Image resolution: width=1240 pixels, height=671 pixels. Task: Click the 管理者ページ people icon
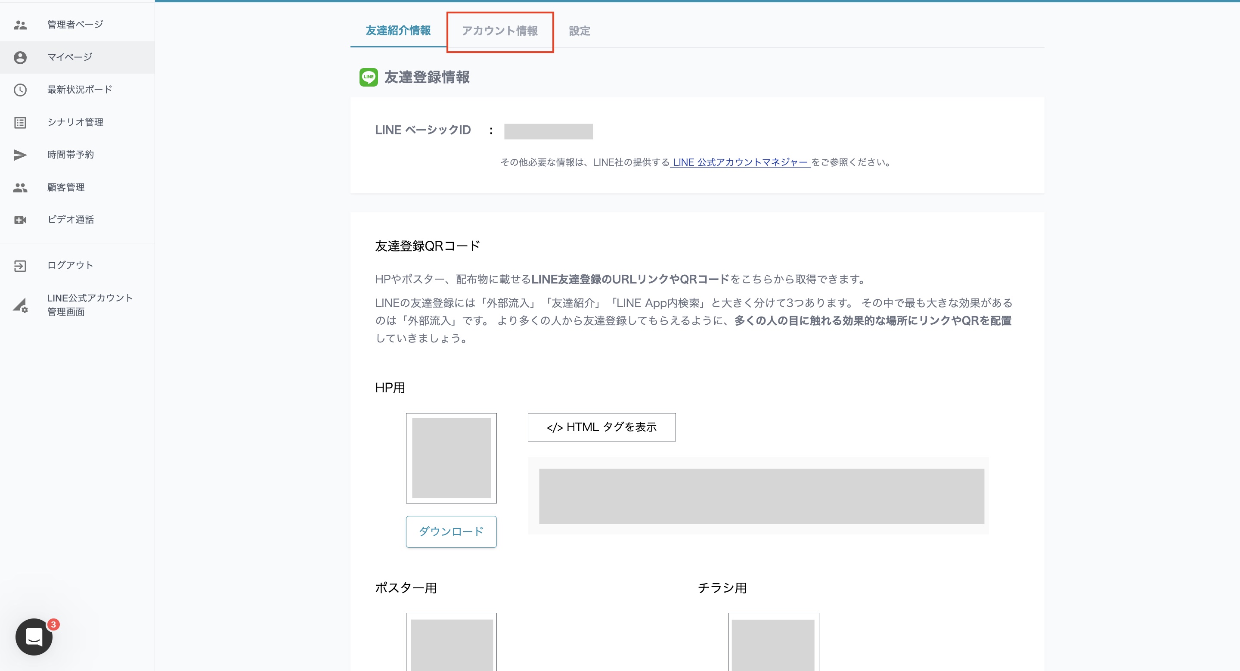[x=20, y=25]
